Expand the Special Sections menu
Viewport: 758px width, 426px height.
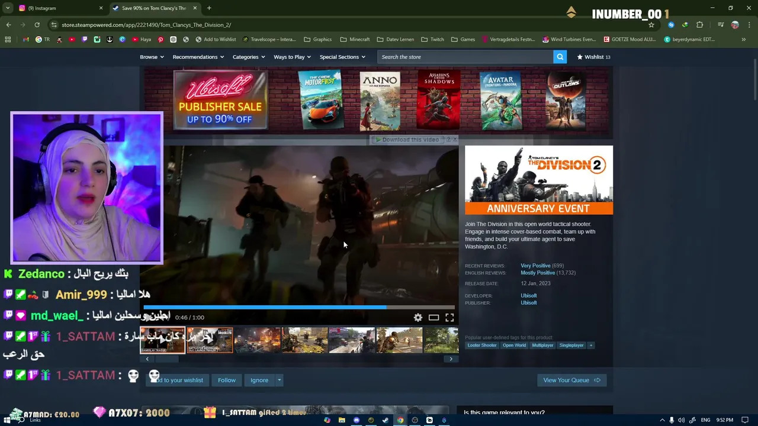[x=342, y=57]
